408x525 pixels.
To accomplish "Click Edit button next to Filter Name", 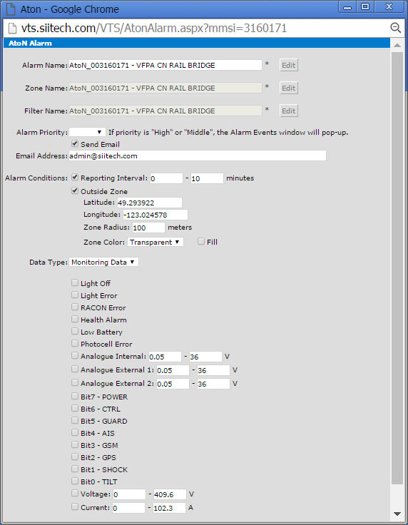I will tap(288, 111).
